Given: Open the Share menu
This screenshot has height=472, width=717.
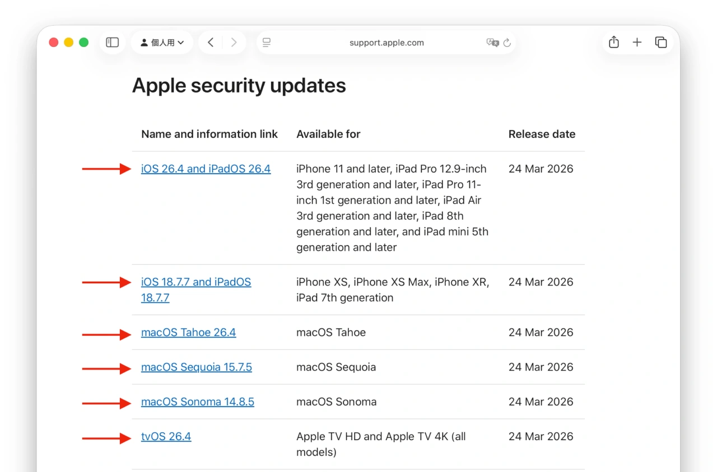Looking at the screenshot, I should [x=614, y=43].
